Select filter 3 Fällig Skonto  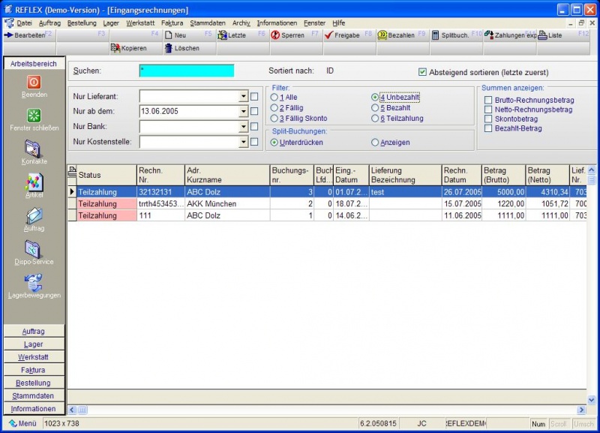point(274,119)
